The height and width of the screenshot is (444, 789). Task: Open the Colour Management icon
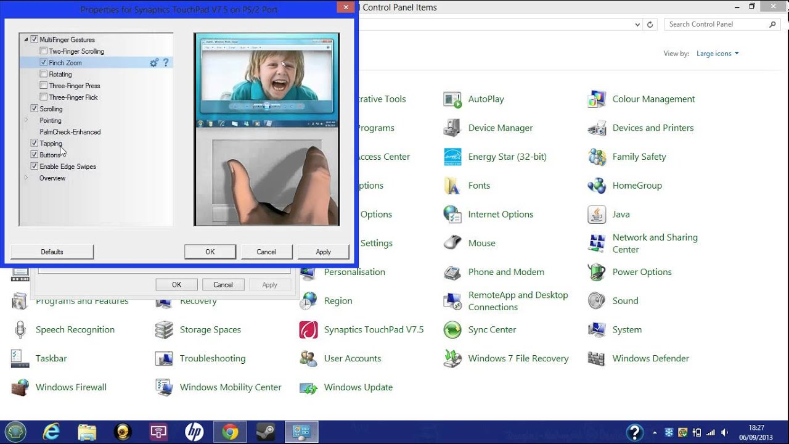coord(597,99)
